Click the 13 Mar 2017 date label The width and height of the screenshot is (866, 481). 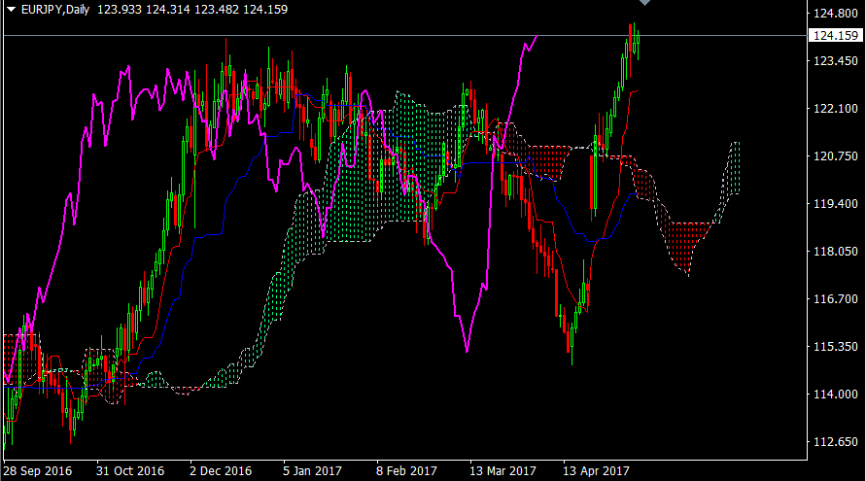[502, 470]
